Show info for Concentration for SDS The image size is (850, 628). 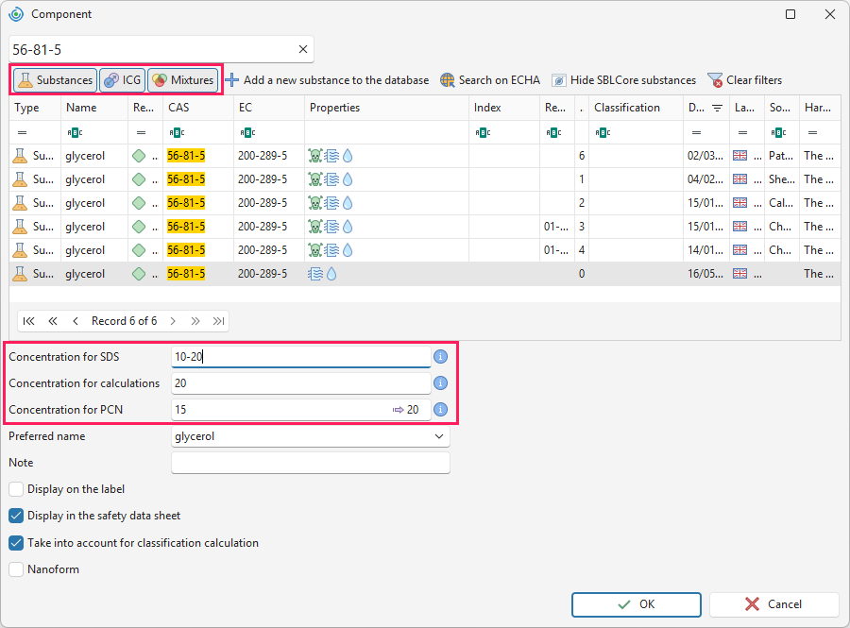[x=441, y=357]
